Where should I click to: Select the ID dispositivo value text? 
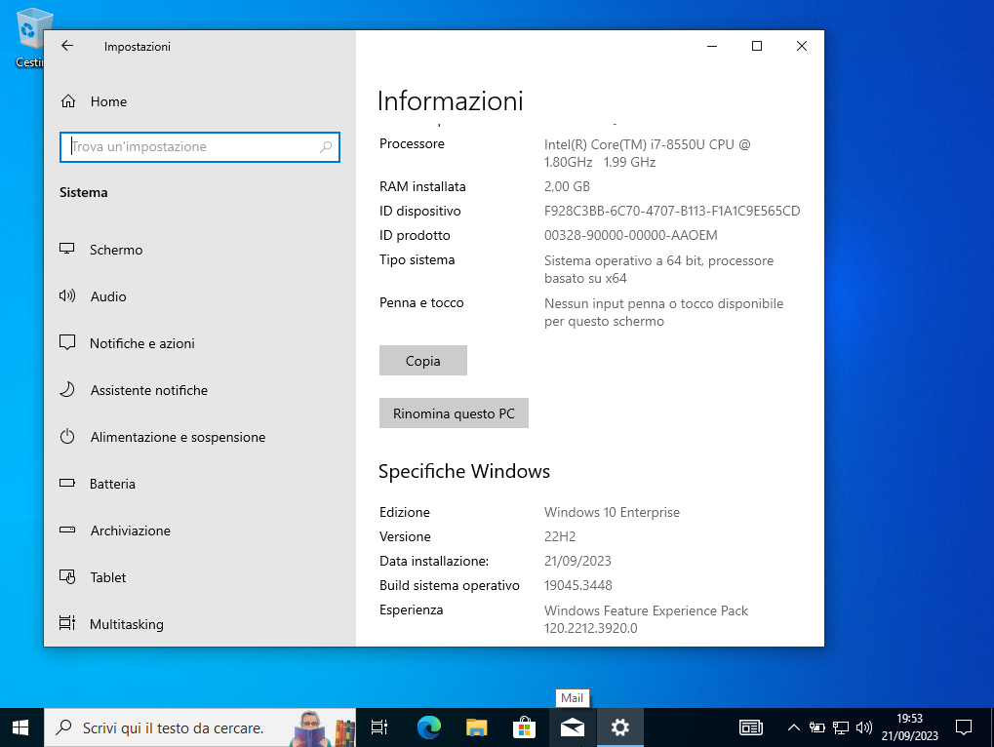[672, 211]
